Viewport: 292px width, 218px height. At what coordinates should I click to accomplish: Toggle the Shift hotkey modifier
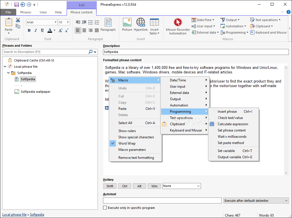[110, 186]
